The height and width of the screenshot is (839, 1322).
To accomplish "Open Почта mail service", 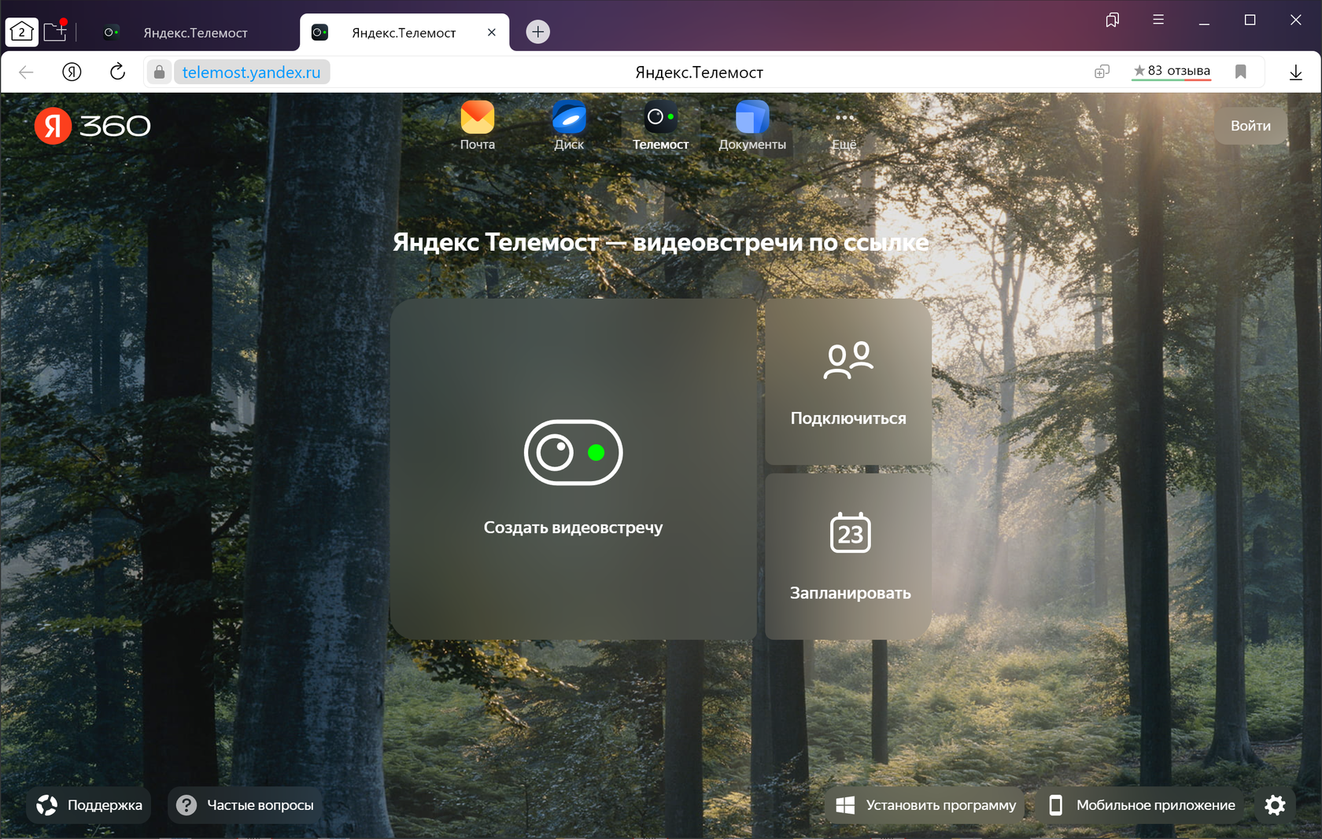I will click(478, 126).
